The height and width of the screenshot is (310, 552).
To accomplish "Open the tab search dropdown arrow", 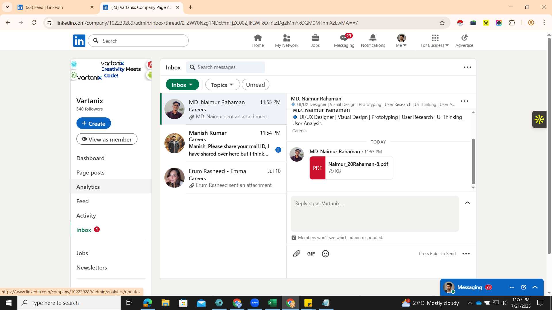I will click(7, 7).
